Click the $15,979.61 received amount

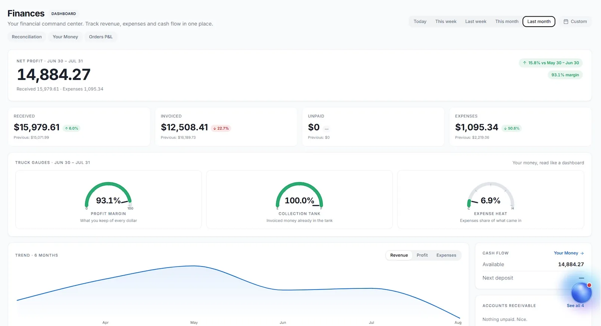37,128
